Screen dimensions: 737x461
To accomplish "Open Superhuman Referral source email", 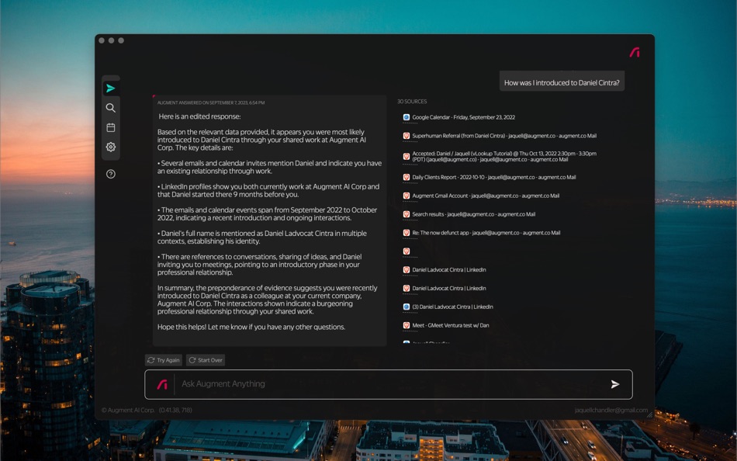I will (x=504, y=136).
